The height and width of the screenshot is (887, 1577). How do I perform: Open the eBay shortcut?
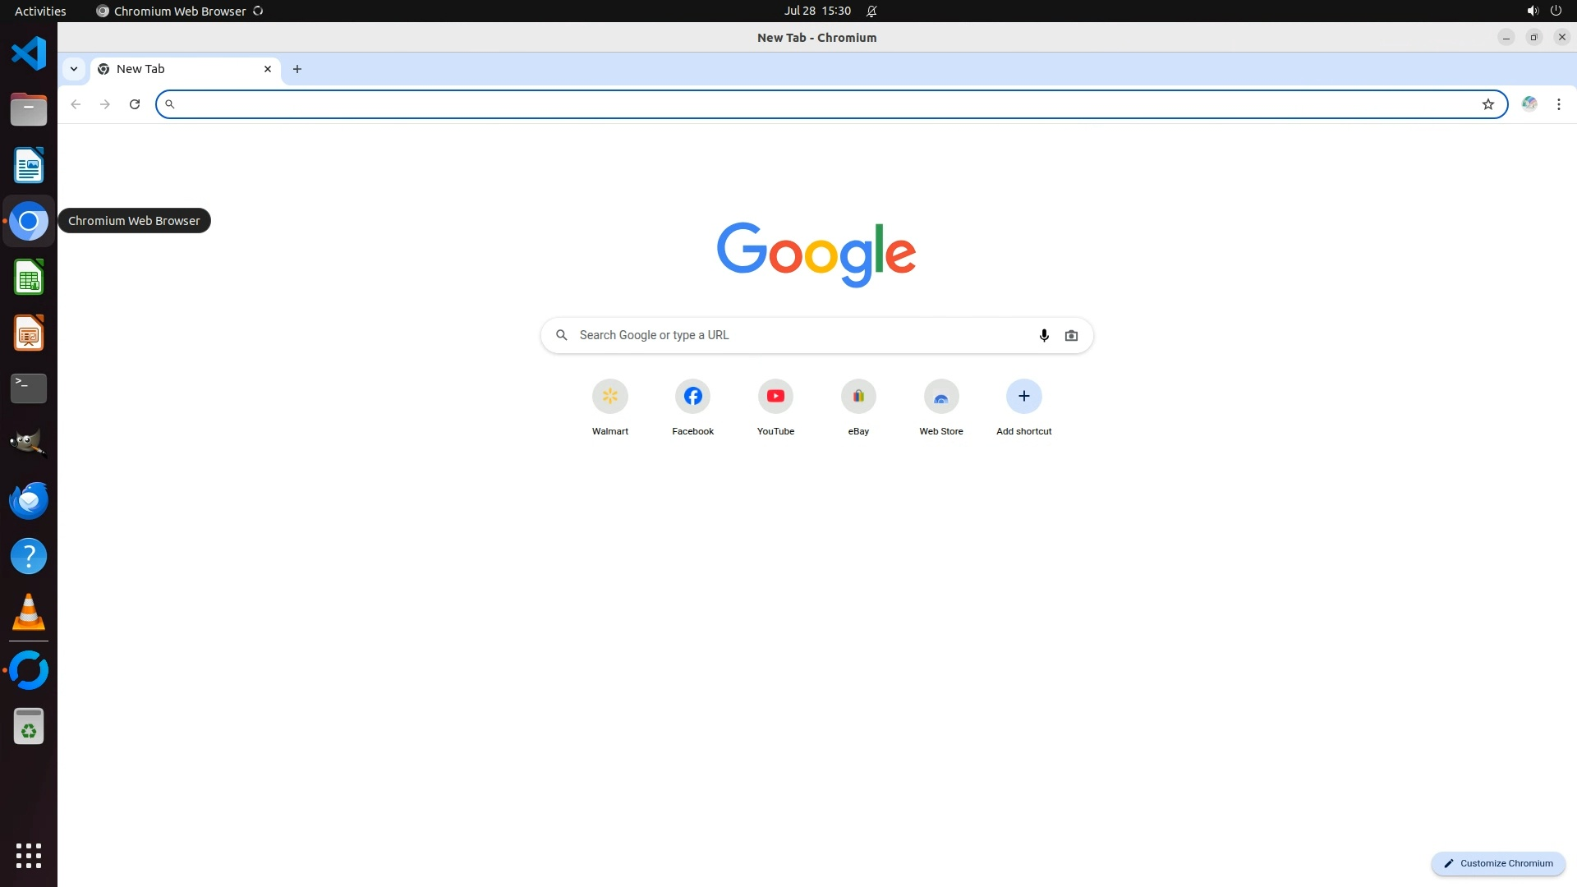858,397
